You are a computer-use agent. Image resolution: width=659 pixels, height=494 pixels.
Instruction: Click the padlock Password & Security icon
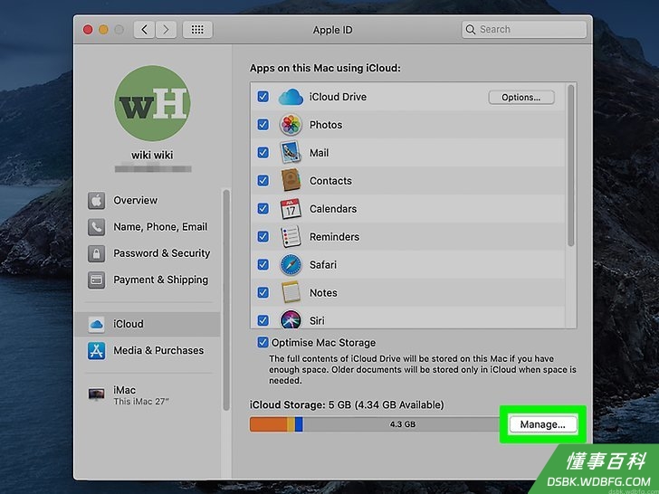[96, 253]
